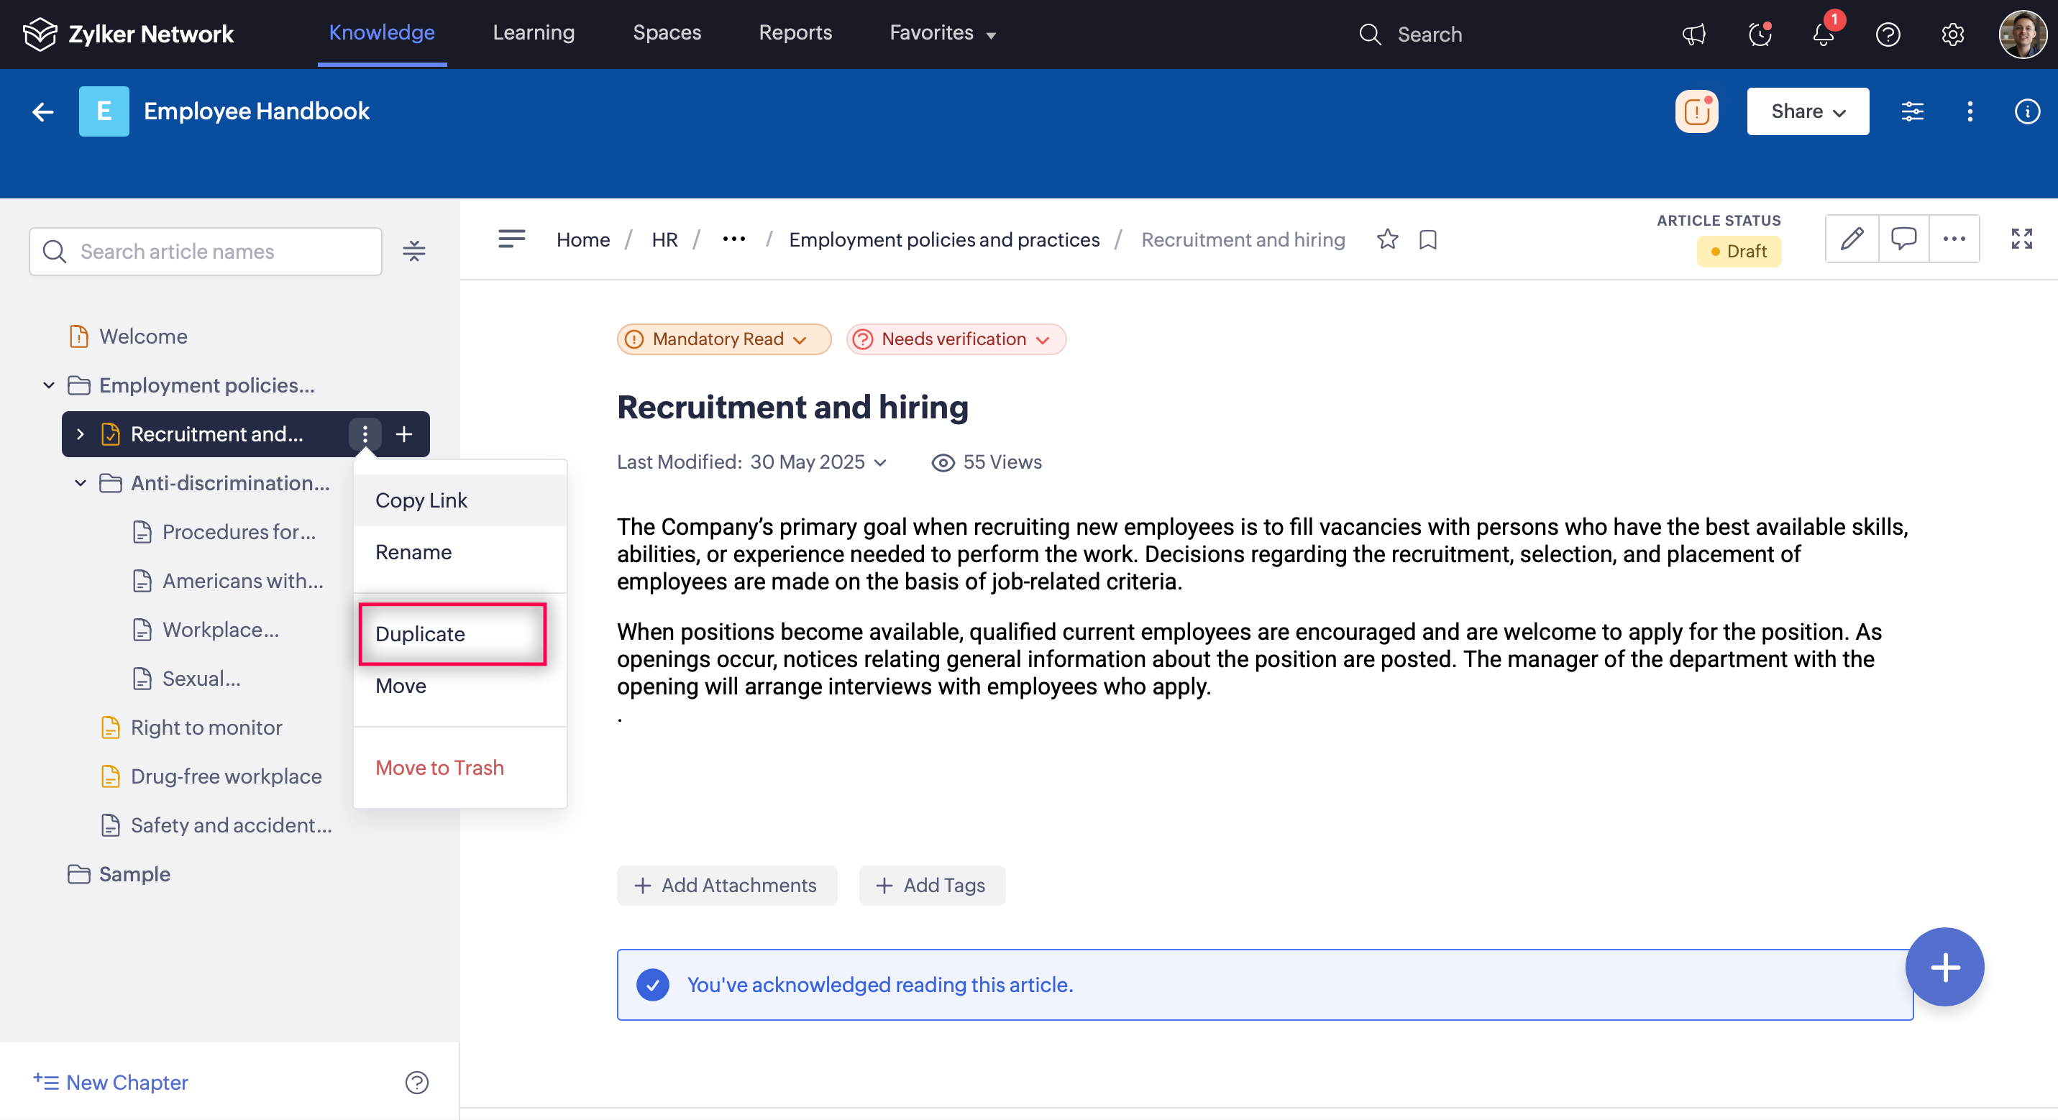
Task: Choose Duplicate from the context menu
Action: pyautogui.click(x=421, y=633)
